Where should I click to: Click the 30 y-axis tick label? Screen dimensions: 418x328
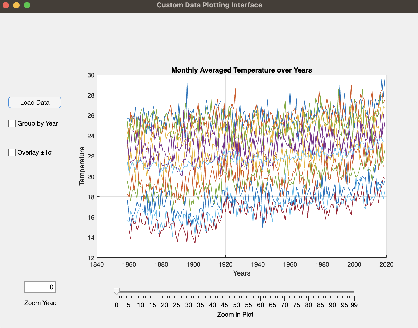click(91, 75)
